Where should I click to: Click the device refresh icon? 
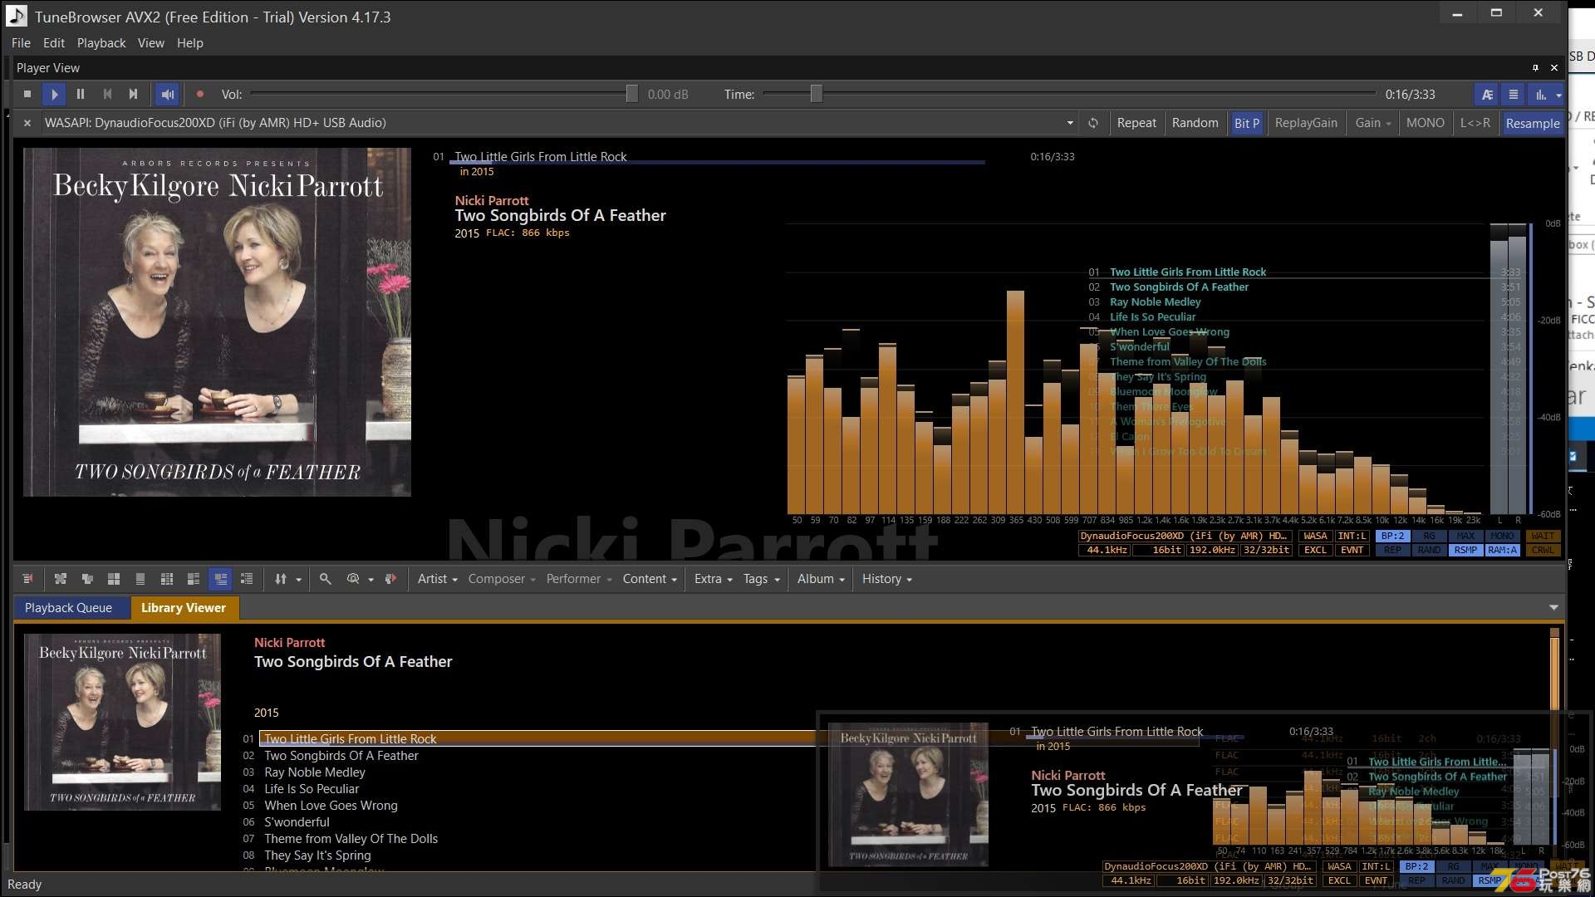click(x=1093, y=123)
